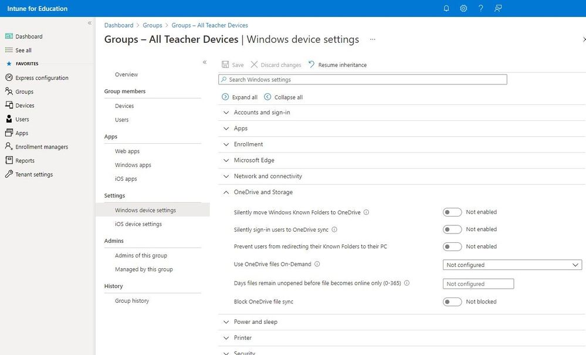Click the Groups icon in sidebar
Screen dimensions: 586x355
point(9,91)
